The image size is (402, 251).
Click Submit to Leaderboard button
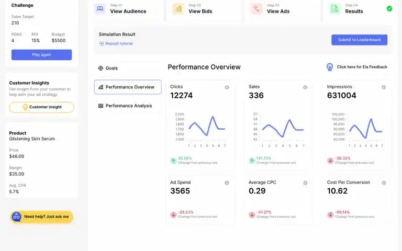coord(359,40)
